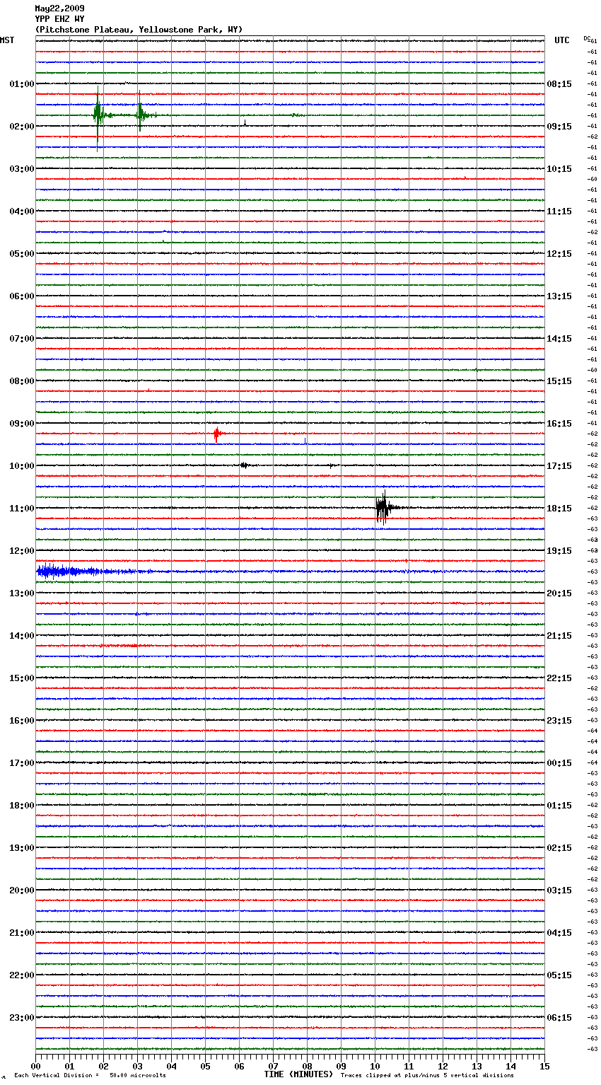Select the YPP EHZ WY station code
Screen dimensions: 601x1085
pyautogui.click(x=59, y=19)
